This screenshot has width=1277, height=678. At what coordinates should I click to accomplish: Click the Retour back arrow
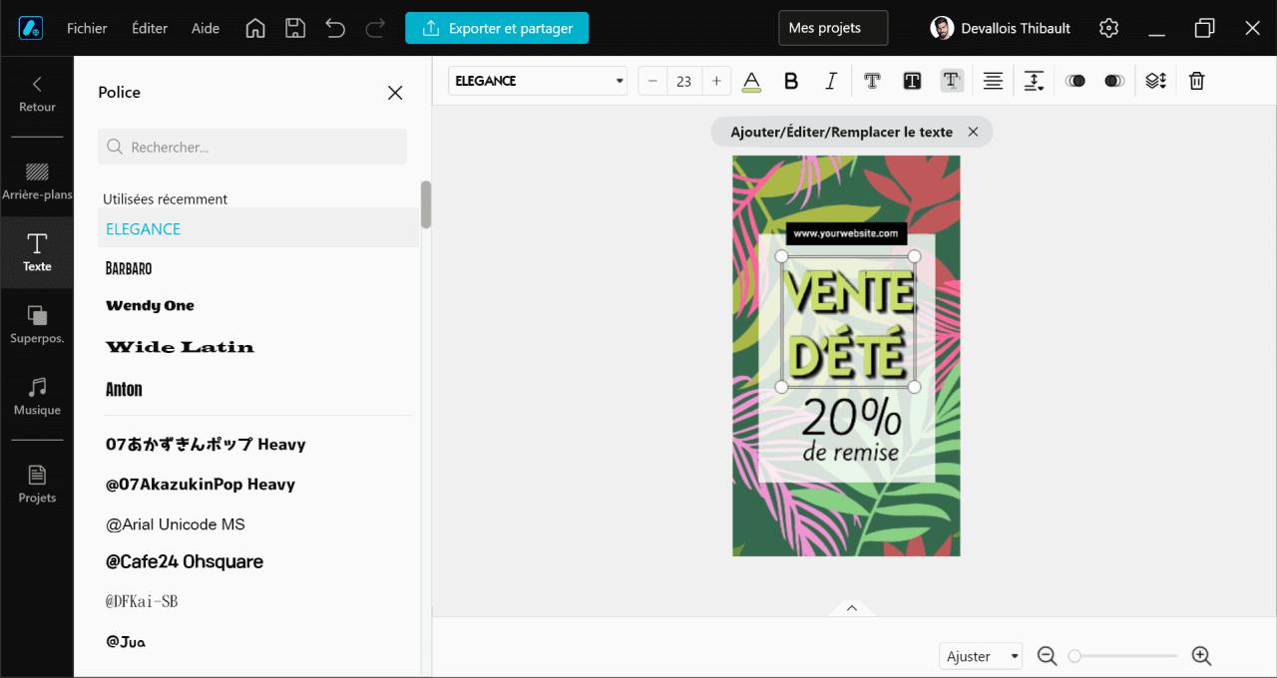pyautogui.click(x=37, y=95)
